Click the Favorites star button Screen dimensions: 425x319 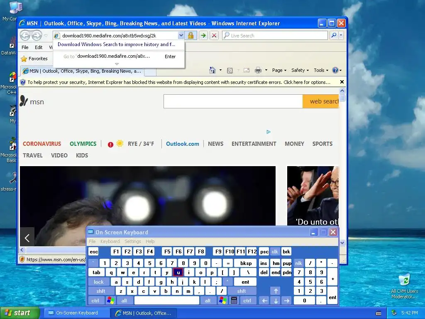tap(34, 59)
